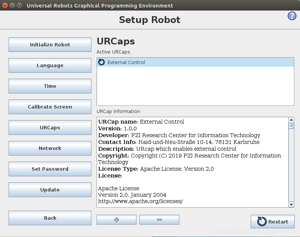Select the External Control URCap entry
Image resolution: width=300 pixels, height=237 pixels.
pyautogui.click(x=195, y=62)
